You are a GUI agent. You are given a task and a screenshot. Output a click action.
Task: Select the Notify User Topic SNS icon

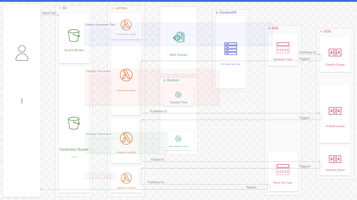pyautogui.click(x=283, y=170)
